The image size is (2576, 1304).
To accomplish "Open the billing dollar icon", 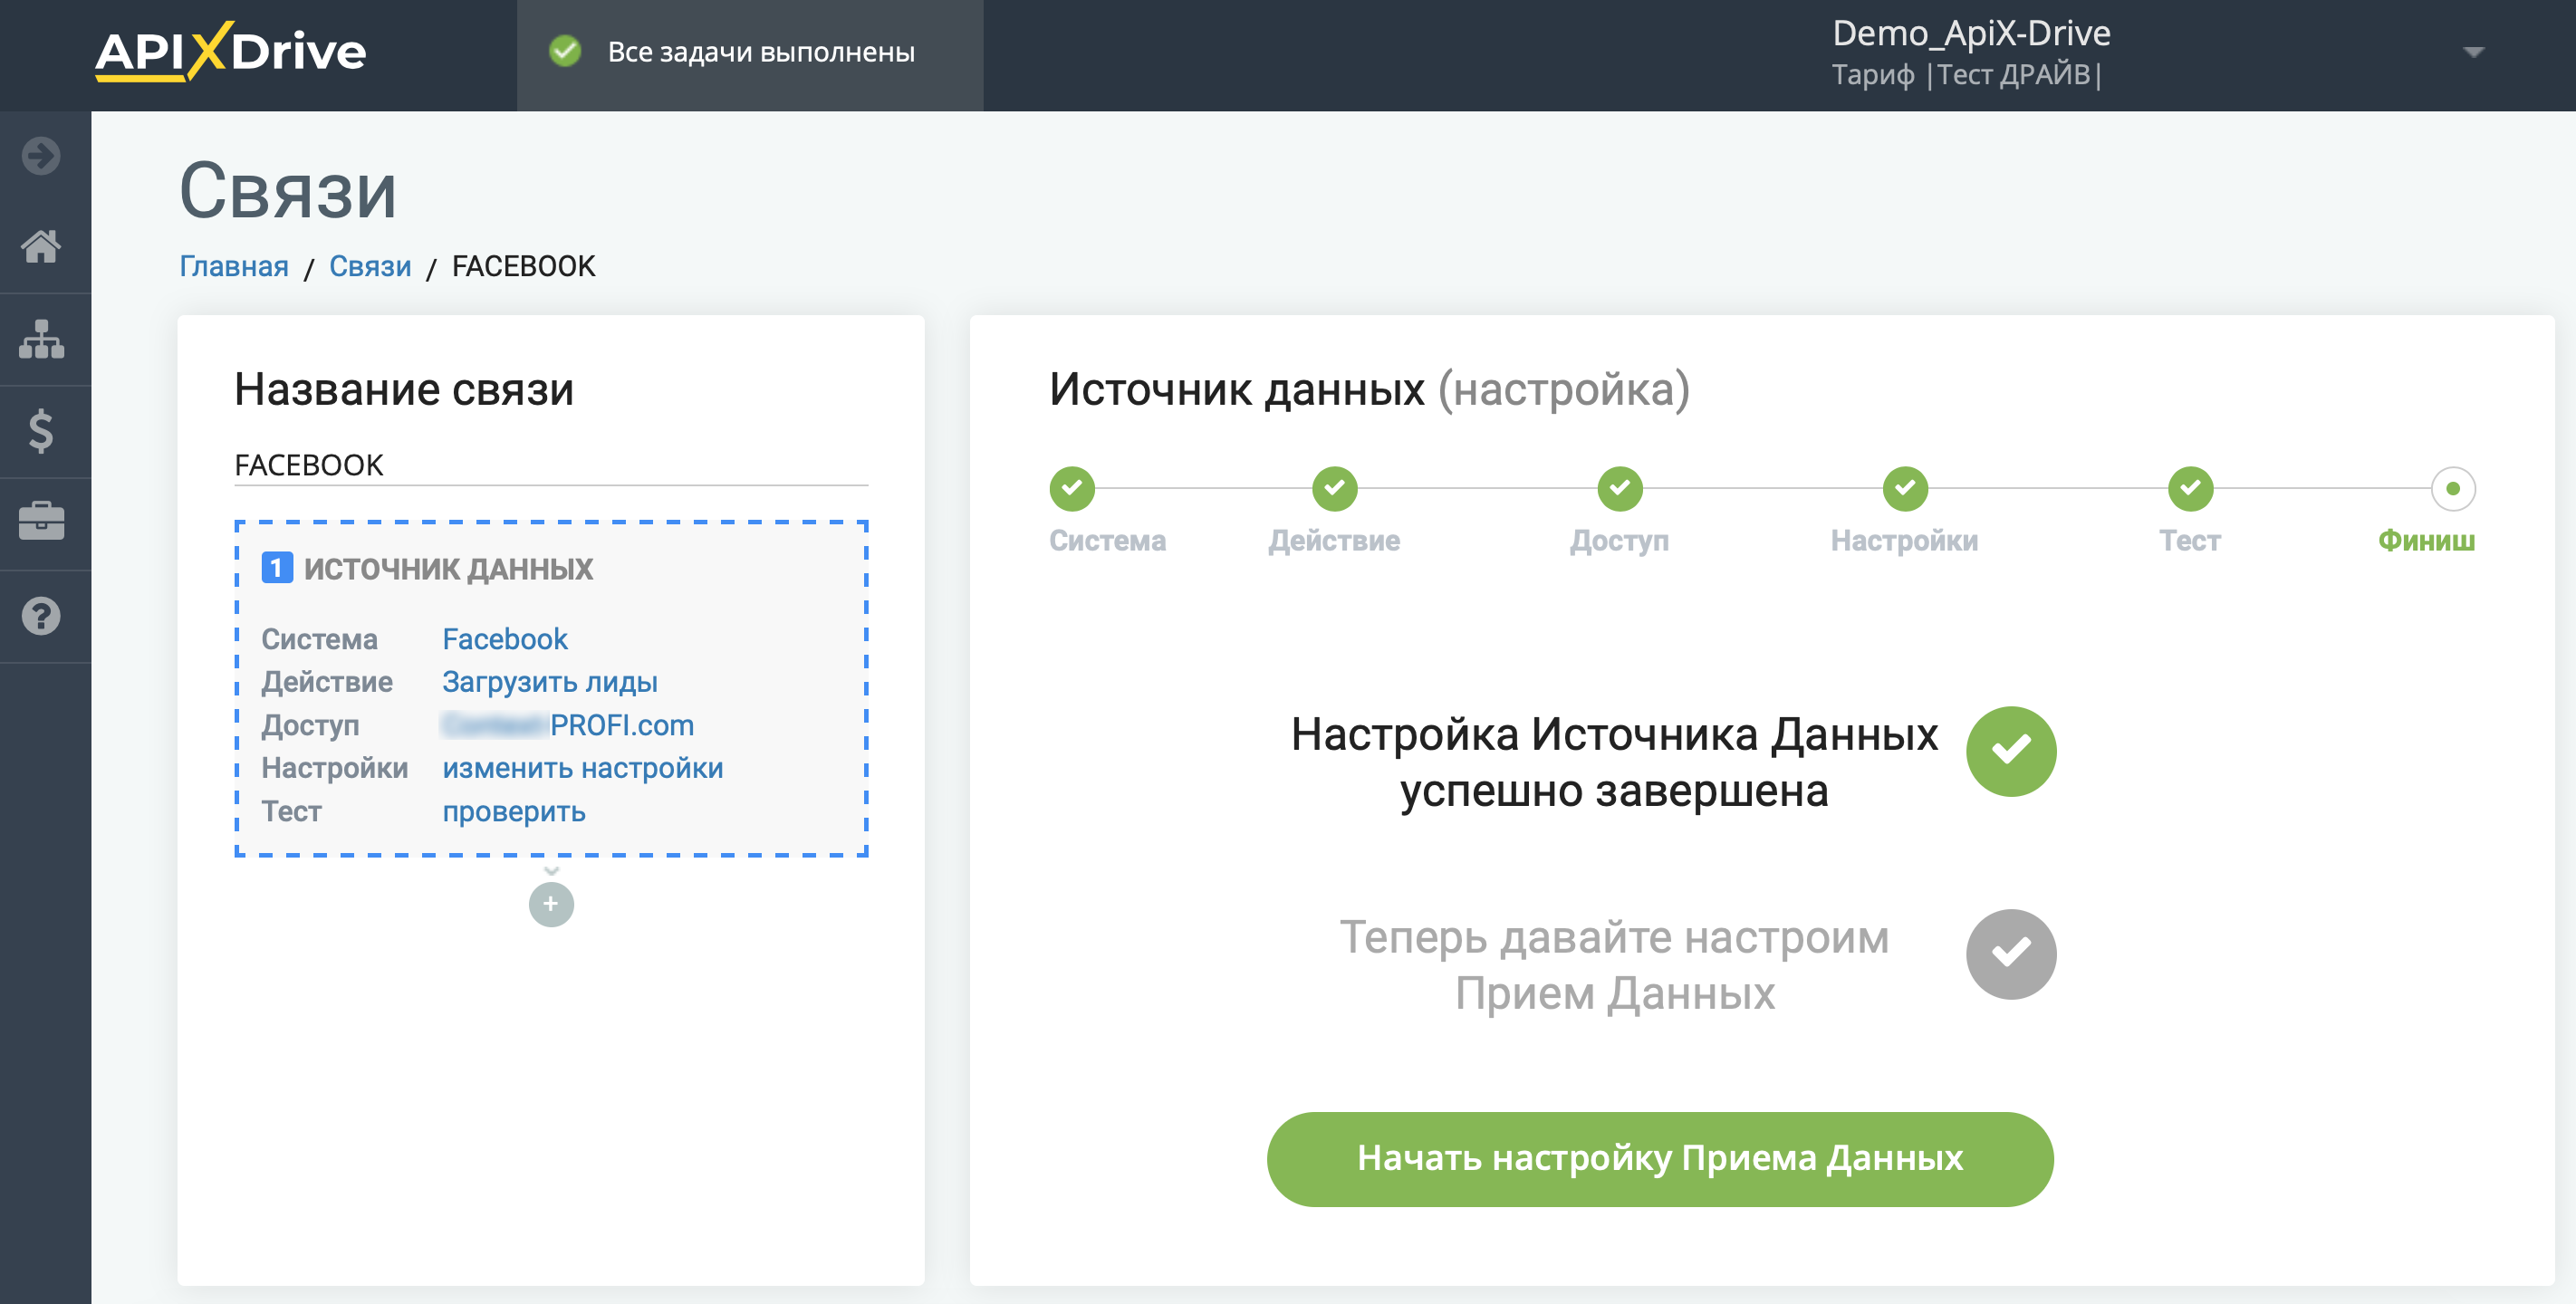I will [41, 431].
